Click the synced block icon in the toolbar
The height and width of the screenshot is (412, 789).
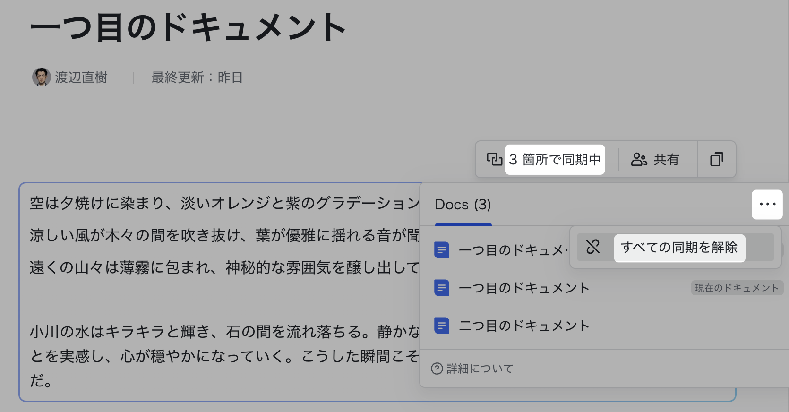(494, 159)
